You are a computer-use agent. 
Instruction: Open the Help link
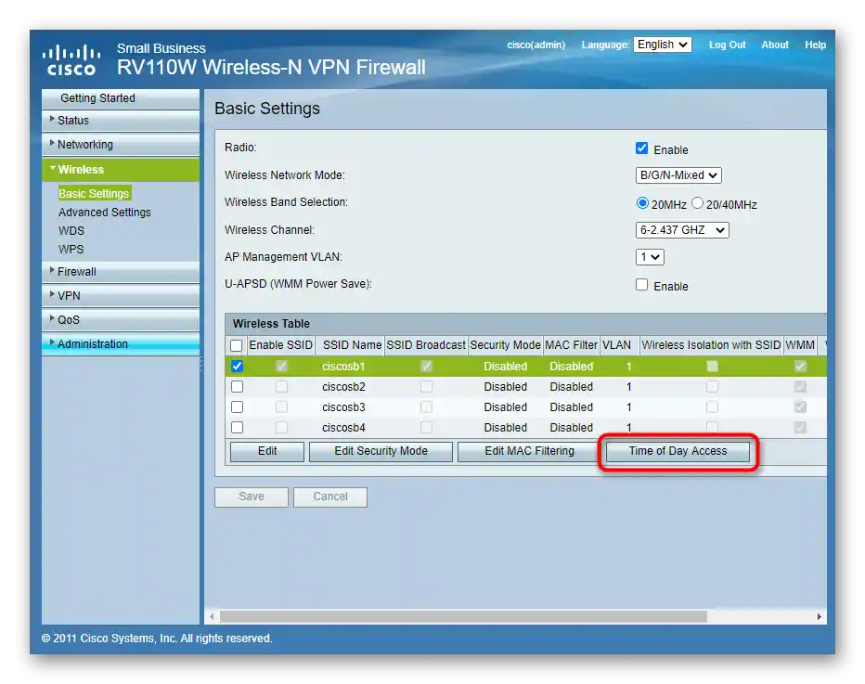(x=815, y=45)
